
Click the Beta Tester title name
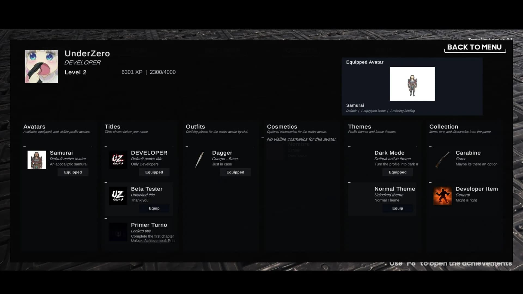147,189
